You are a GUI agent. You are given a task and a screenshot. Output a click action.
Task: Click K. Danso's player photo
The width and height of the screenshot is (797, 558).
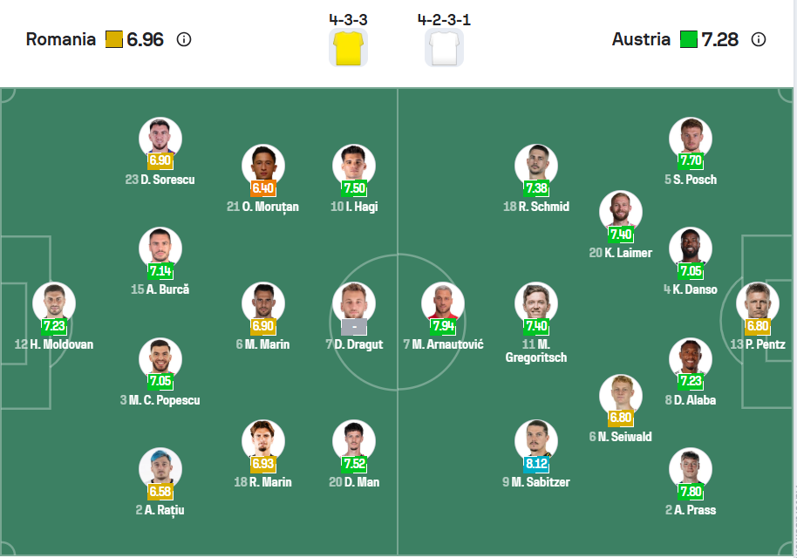point(691,248)
